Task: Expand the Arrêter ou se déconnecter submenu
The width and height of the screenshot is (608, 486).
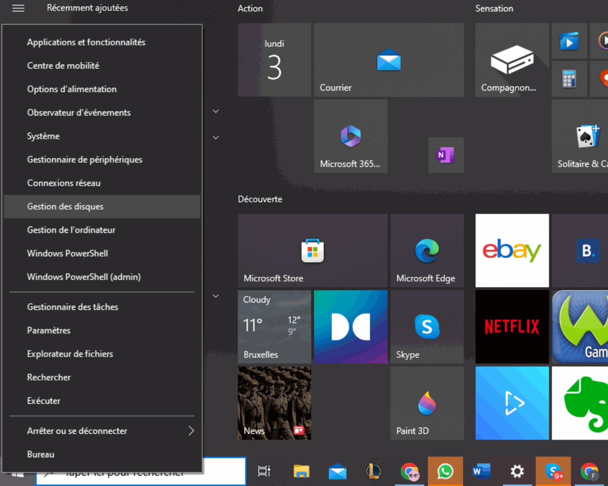Action: click(77, 431)
